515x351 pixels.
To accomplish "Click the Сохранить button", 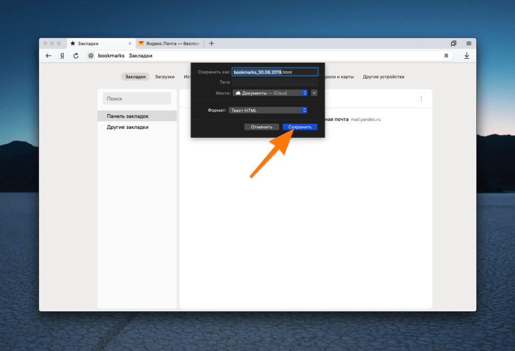I will (300, 127).
